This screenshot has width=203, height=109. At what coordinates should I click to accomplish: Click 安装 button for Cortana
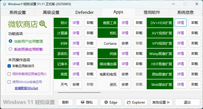point(125,43)
